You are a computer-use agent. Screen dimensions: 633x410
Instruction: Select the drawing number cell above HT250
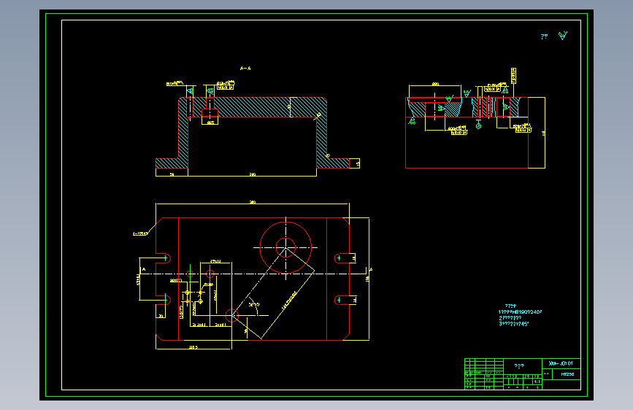pos(561,363)
